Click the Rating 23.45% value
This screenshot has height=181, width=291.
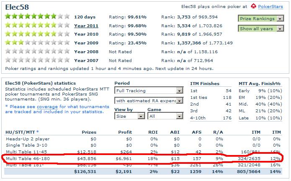coord(137,43)
